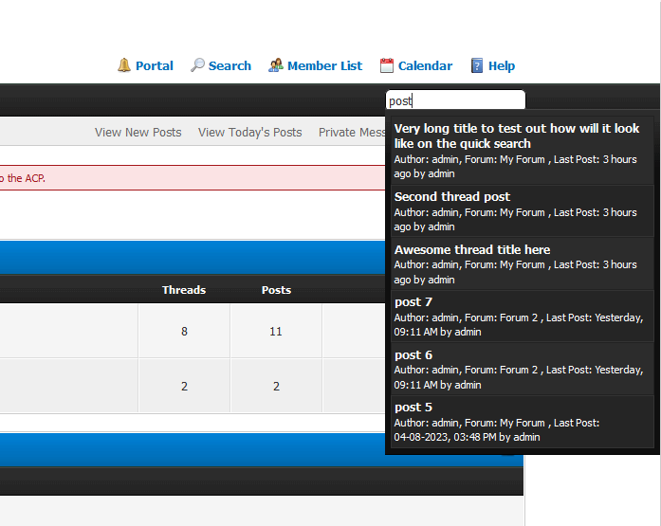Click the Search magnifier icon
661x526 pixels.
197,65
